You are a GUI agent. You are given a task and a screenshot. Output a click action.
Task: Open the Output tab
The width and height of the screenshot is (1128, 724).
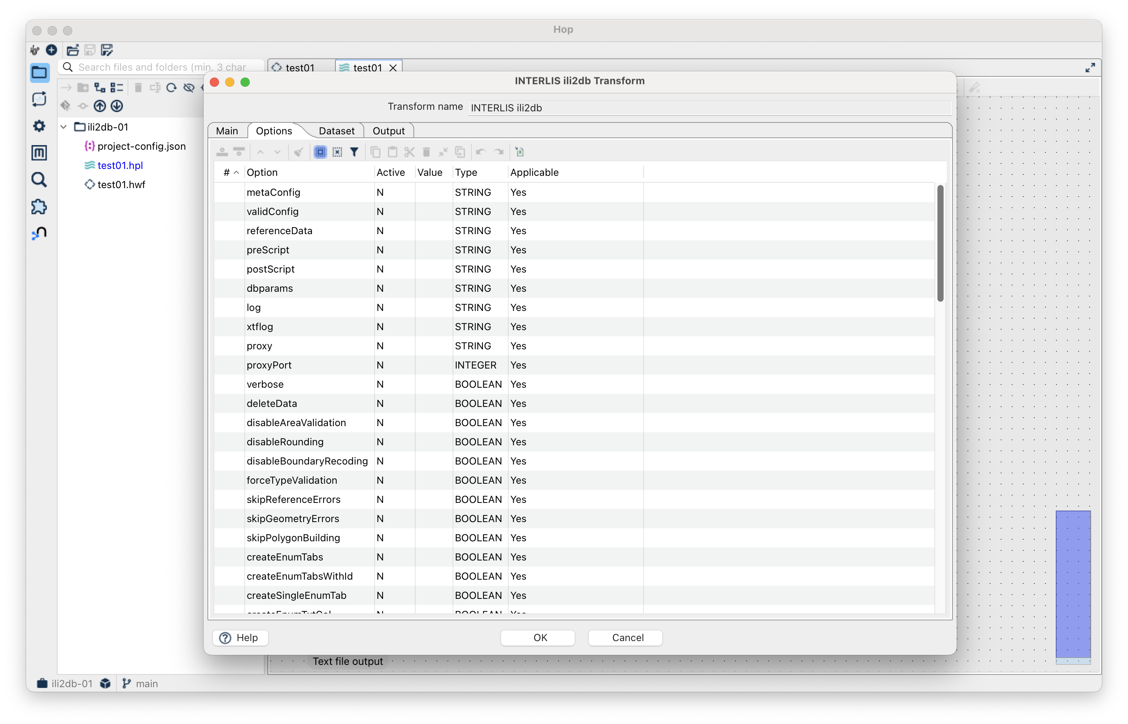click(388, 131)
